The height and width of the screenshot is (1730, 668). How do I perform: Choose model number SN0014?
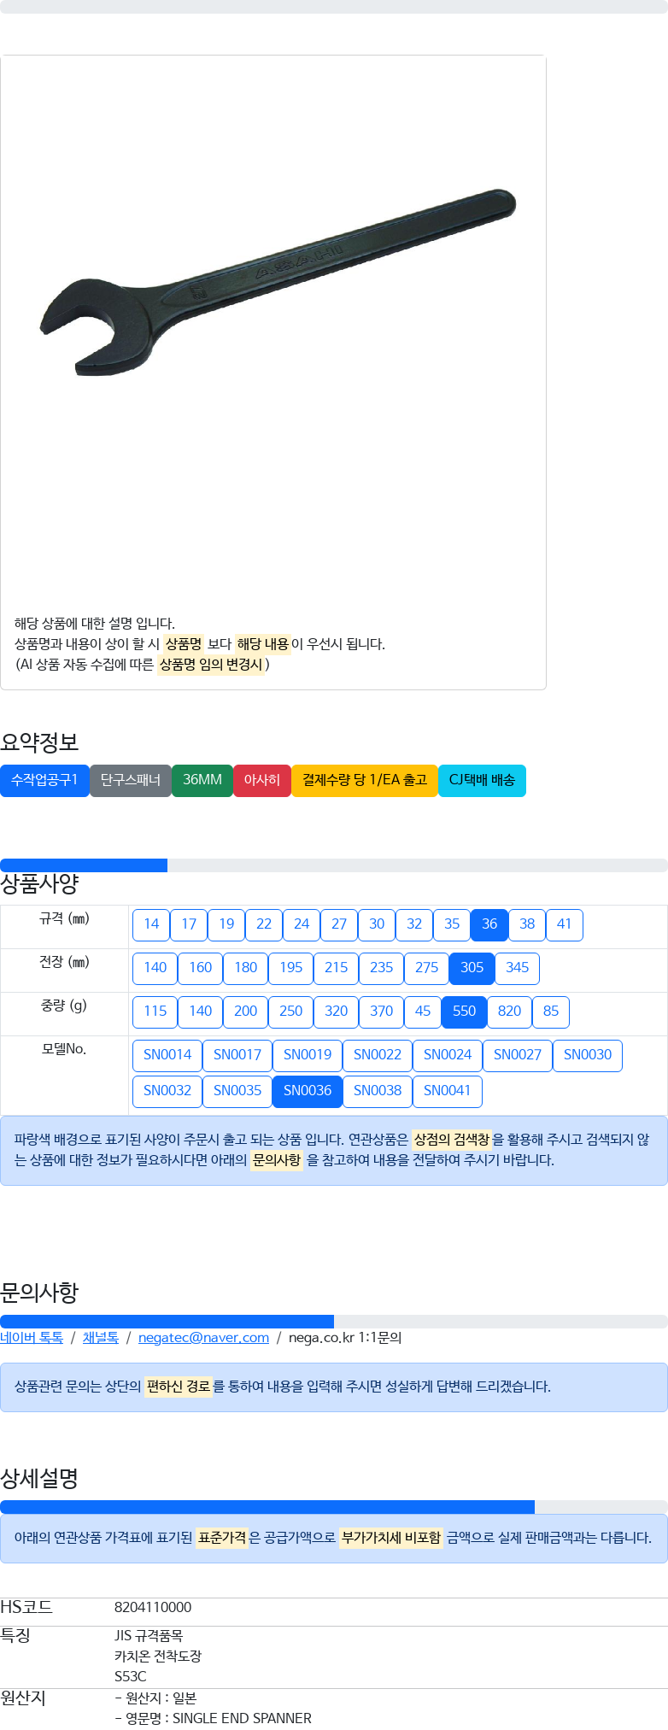(167, 1055)
